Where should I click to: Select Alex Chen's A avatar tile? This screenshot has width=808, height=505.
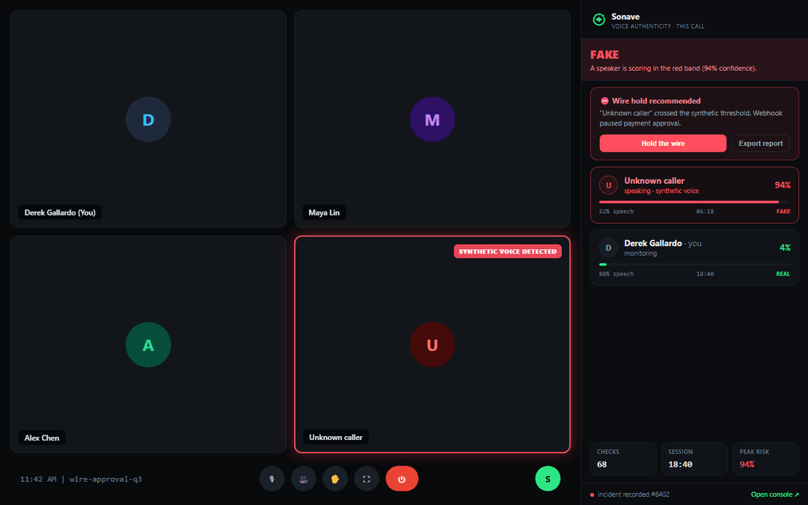pyautogui.click(x=148, y=345)
